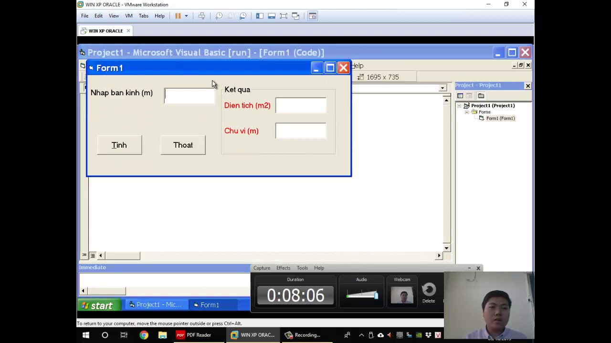Click the Nhap ban kinh (m) input box

[x=190, y=96]
